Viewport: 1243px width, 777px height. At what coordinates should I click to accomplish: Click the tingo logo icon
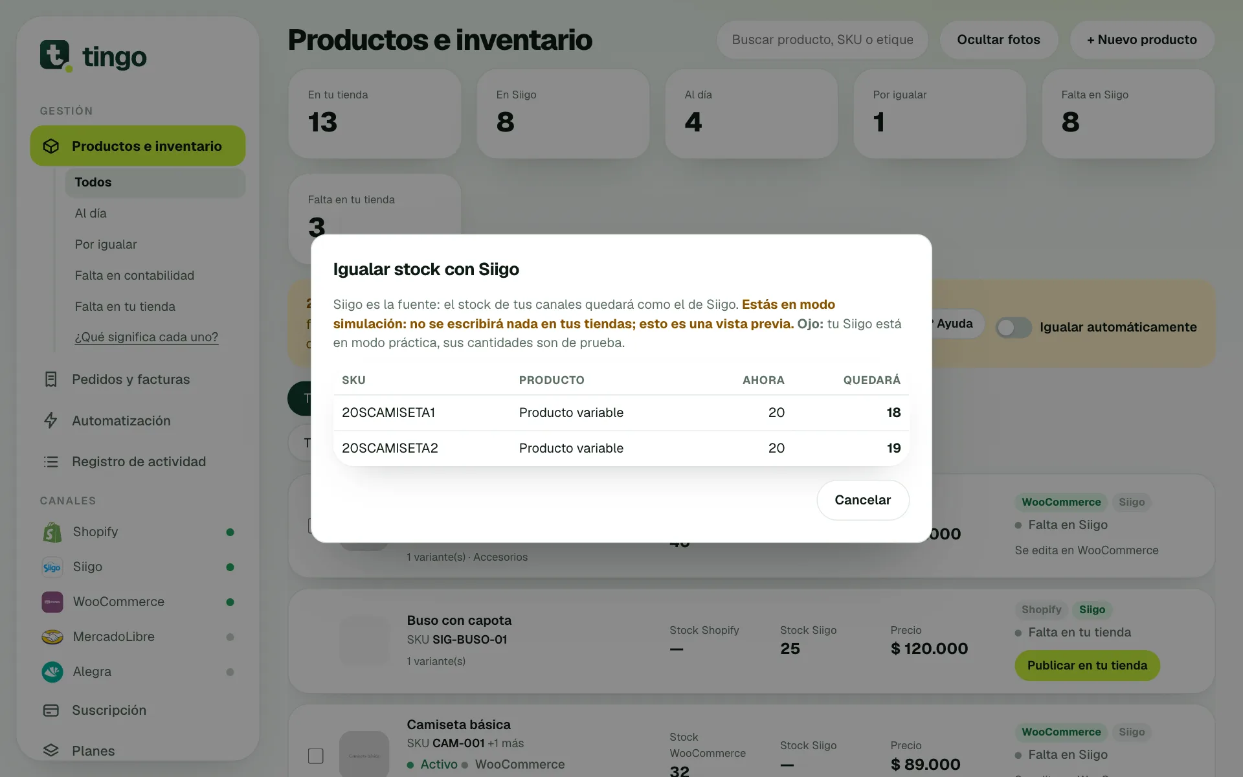click(56, 56)
